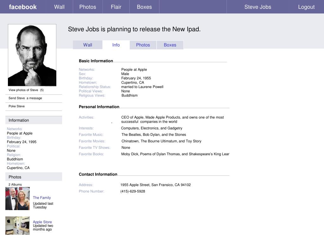This screenshot has width=324, height=243.
Task: Click the facebook logo in header
Action: pos(23,7)
